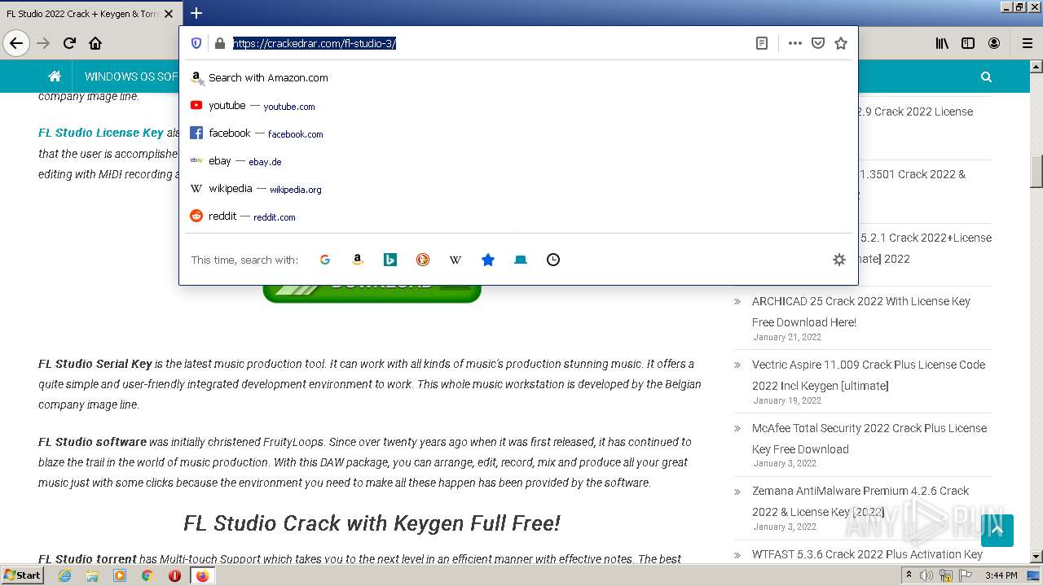Search open tabs icon
This screenshot has width=1043, height=586.
521,260
